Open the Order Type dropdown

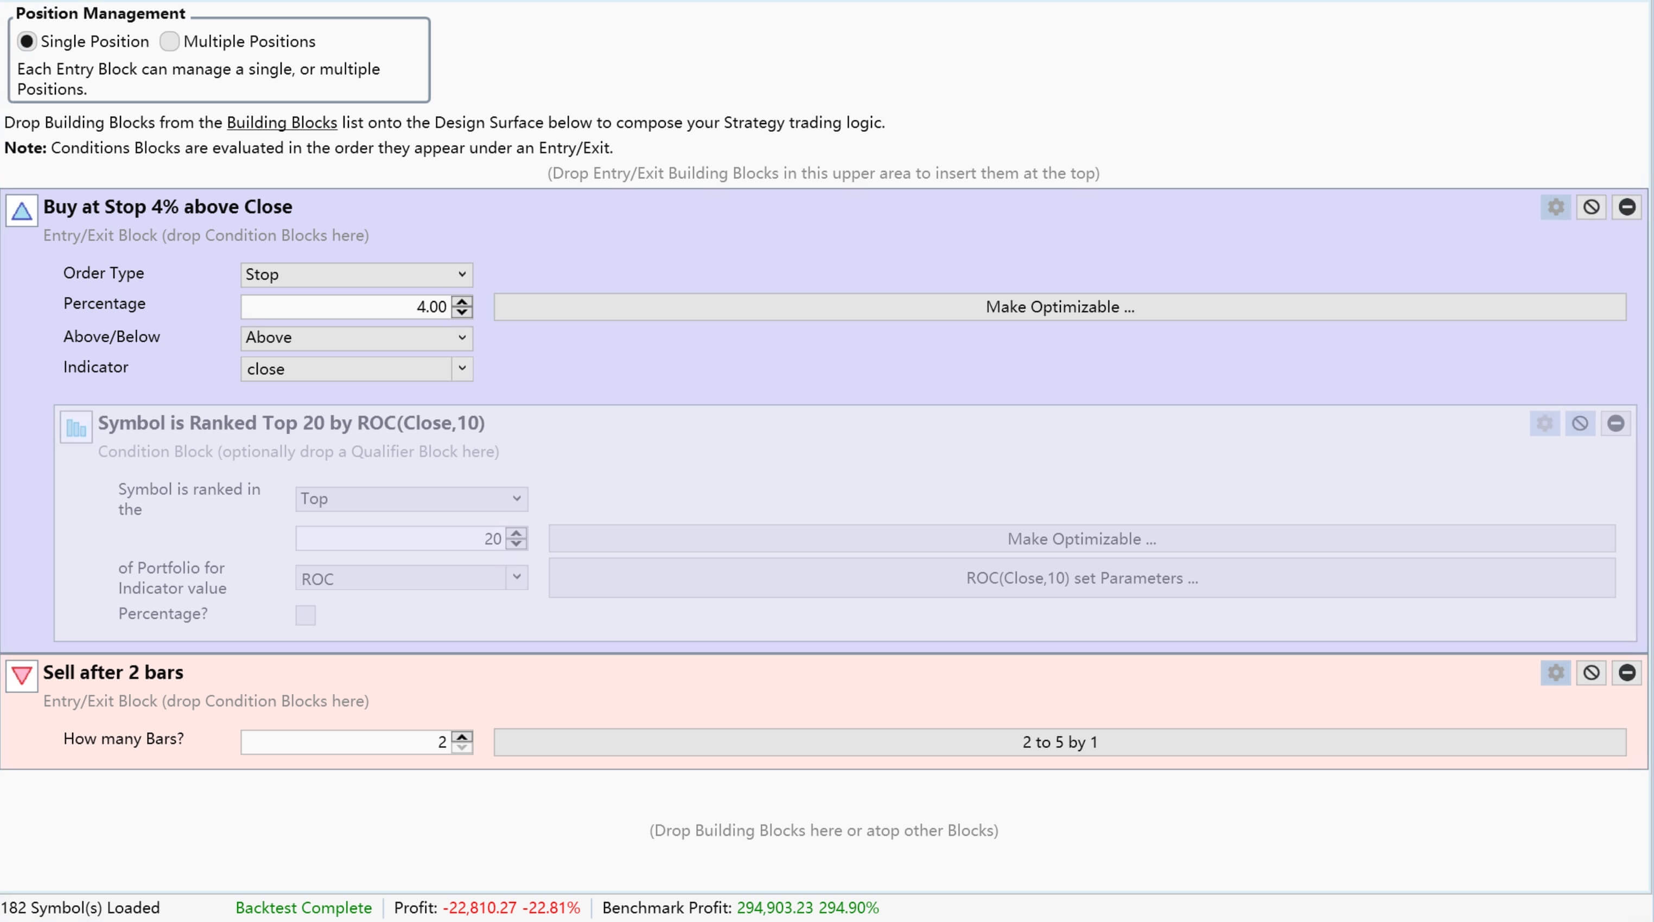pyautogui.click(x=357, y=274)
